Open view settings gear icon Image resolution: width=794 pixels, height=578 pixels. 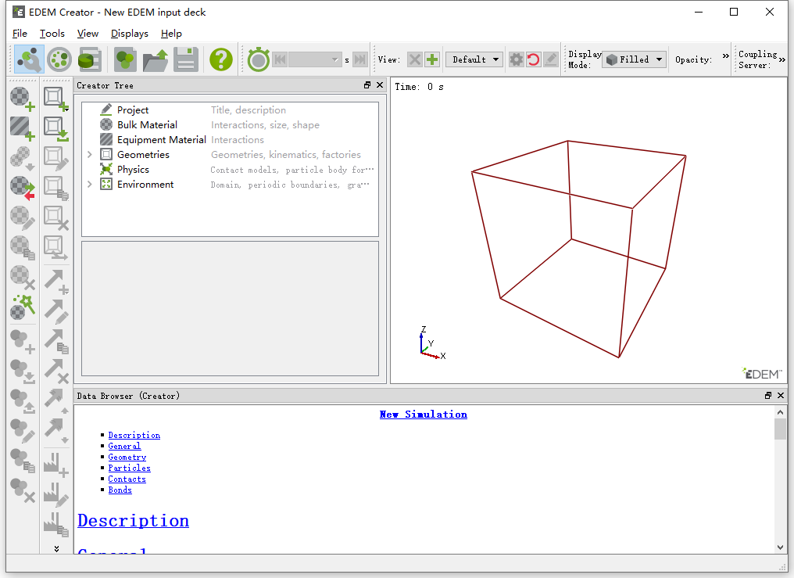point(516,59)
